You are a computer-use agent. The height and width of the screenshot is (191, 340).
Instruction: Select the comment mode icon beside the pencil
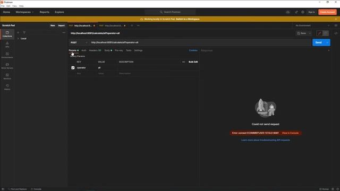326,33
